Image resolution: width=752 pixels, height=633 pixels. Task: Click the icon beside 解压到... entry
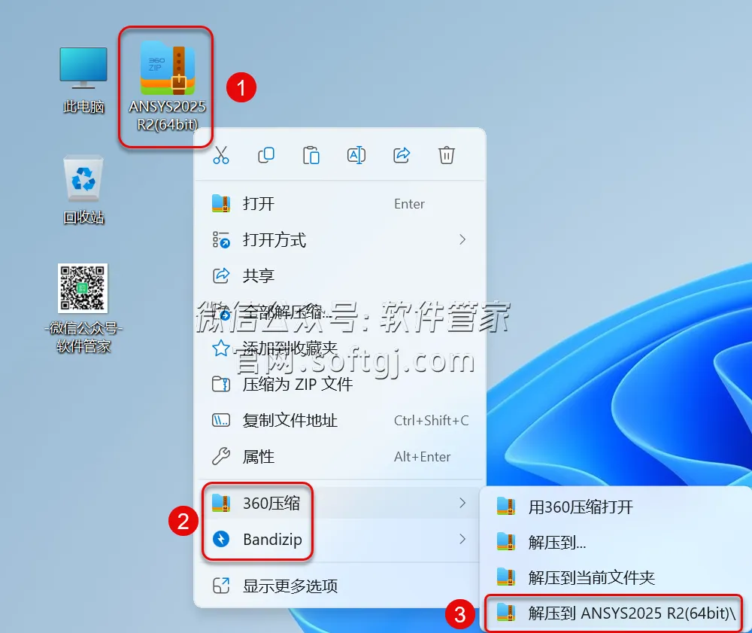point(506,542)
